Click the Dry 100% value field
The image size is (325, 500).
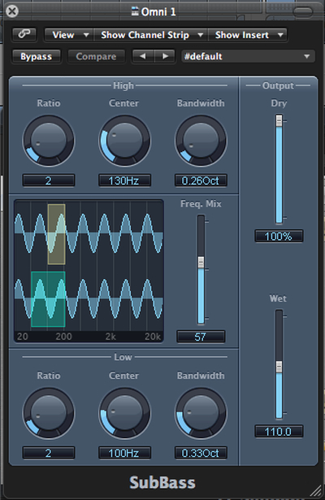click(x=279, y=237)
